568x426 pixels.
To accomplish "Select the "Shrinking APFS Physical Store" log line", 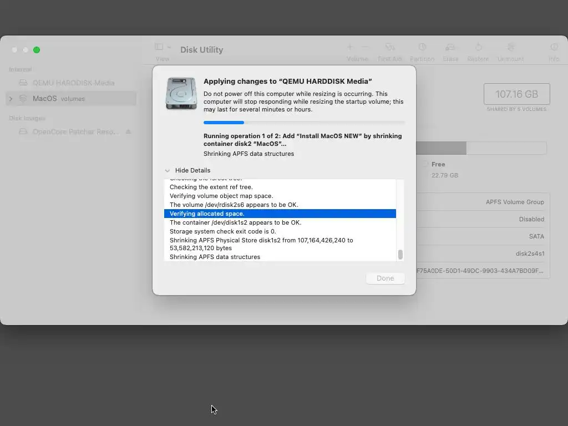I will 280,244.
